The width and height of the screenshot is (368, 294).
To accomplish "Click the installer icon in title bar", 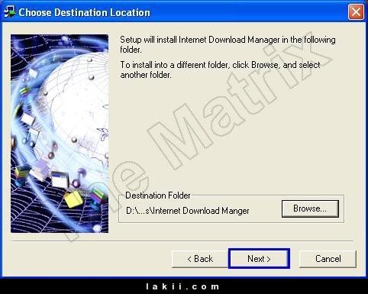I will click(9, 12).
